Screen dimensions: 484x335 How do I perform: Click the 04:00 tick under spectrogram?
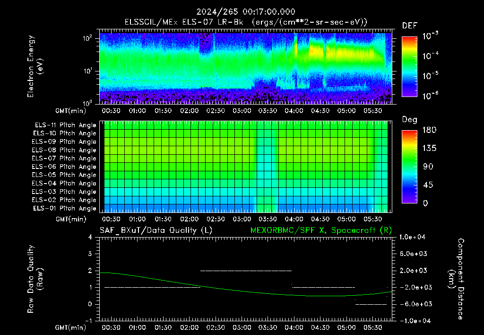[294, 111]
